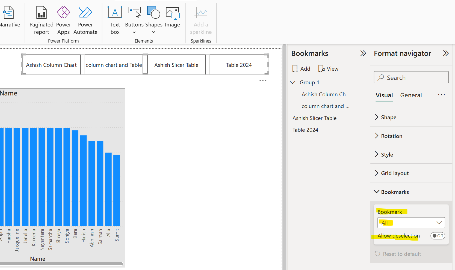Click View to preview bookmarks

click(x=328, y=68)
